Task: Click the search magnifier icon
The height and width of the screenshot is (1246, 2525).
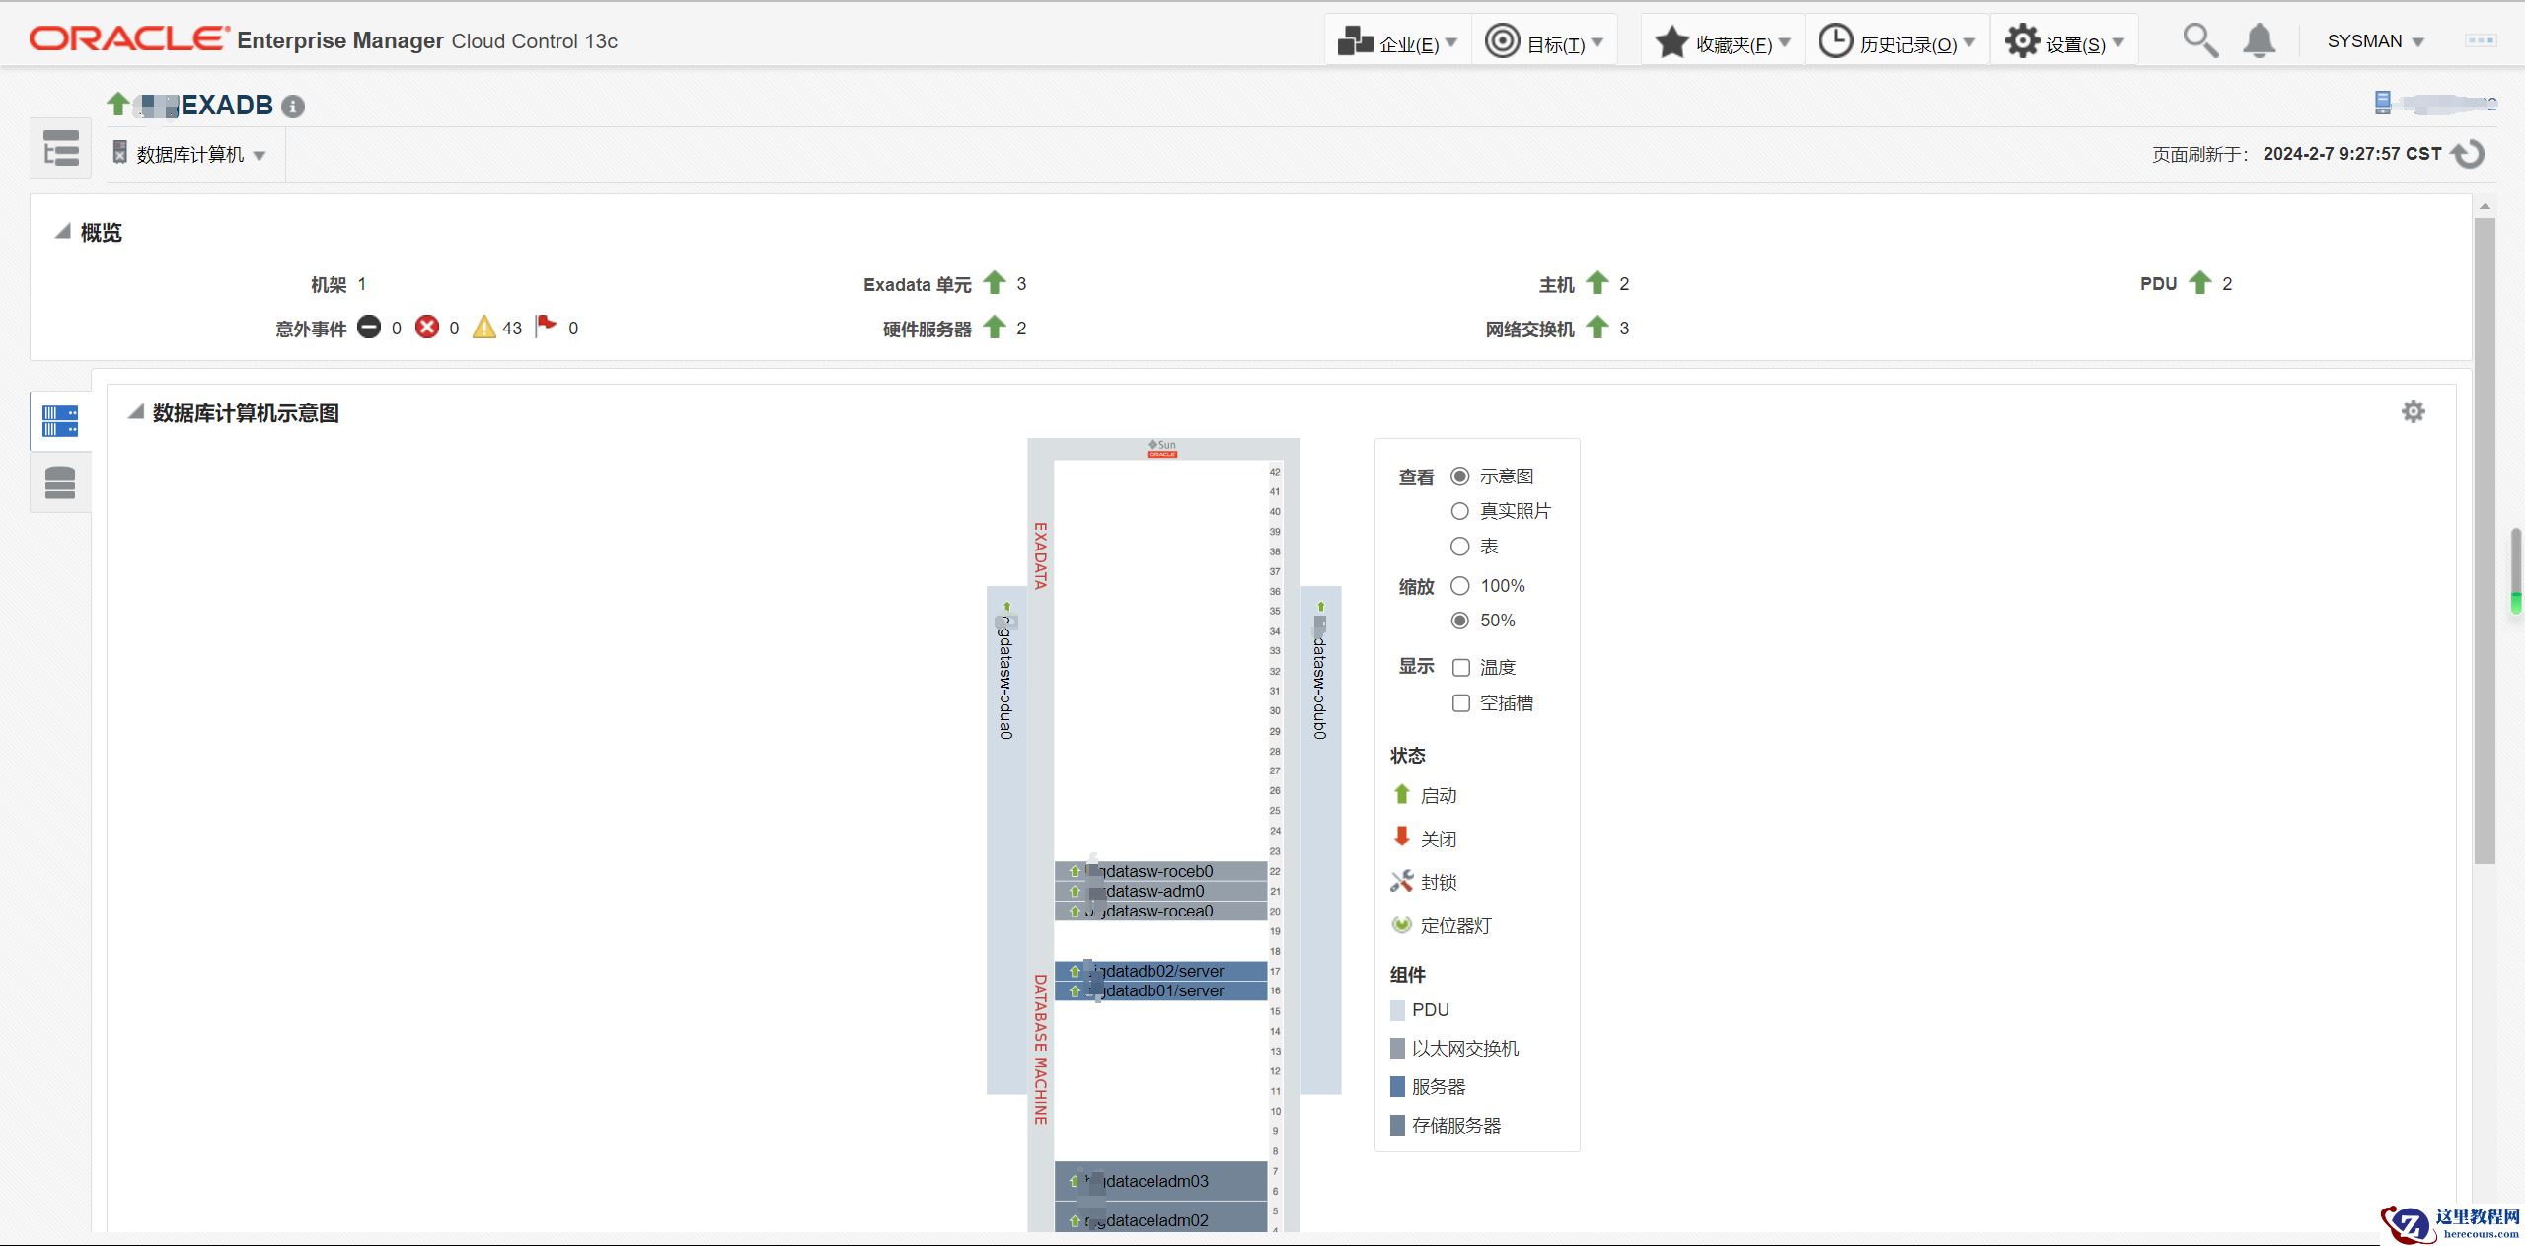Action: point(2199,41)
